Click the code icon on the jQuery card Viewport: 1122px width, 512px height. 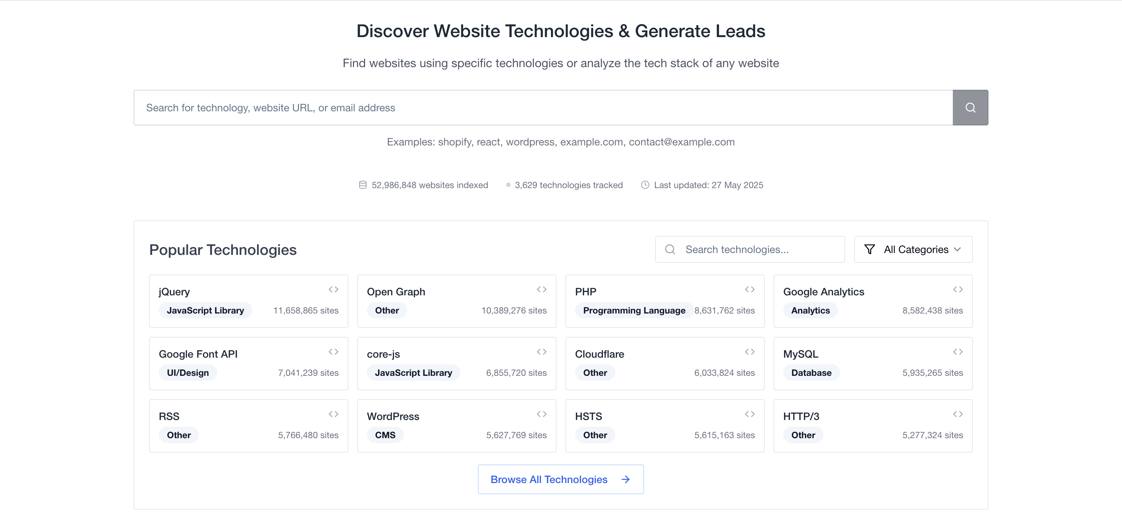(x=333, y=289)
